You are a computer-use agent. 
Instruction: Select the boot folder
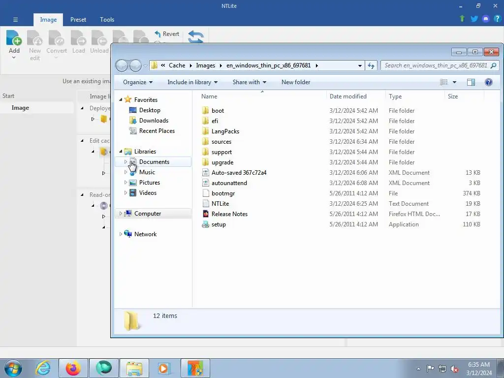(218, 111)
